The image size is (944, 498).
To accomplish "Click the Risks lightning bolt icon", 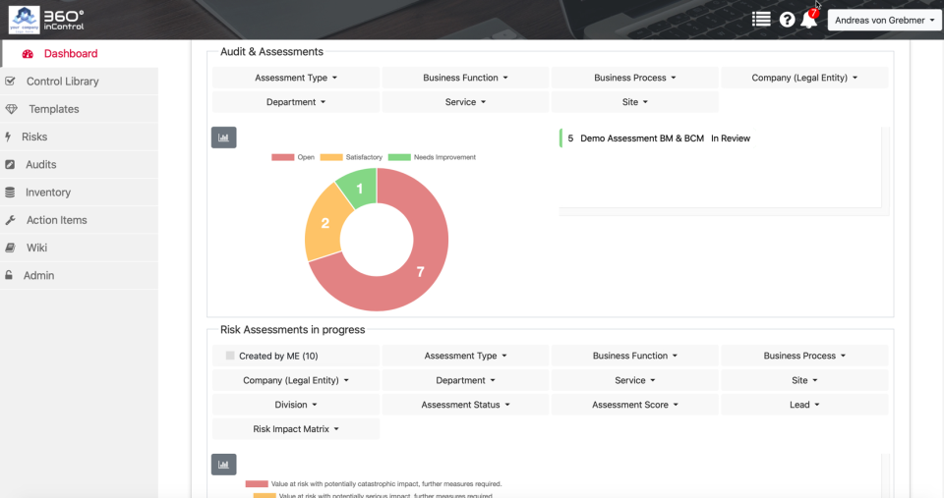I will click(9, 137).
